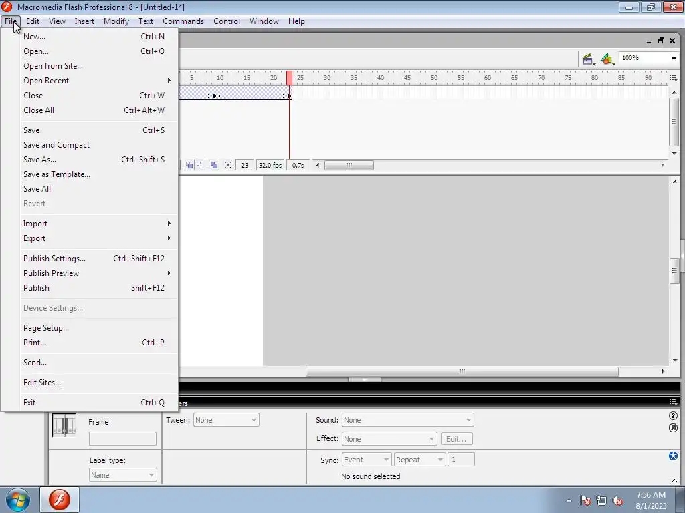The width and height of the screenshot is (685, 513).
Task: Open the Windows Start menu
Action: click(x=18, y=500)
